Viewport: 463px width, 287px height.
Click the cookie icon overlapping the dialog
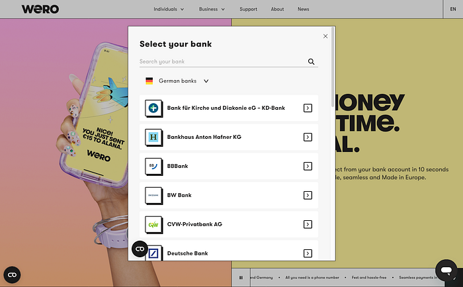(x=140, y=249)
